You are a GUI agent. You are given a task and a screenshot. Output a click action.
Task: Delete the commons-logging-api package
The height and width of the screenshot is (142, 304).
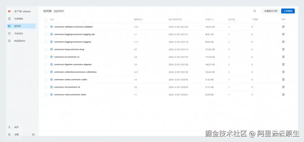click(283, 34)
